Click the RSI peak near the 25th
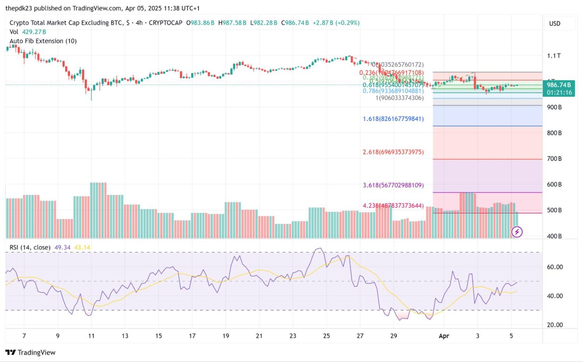The width and height of the screenshot is (583, 362). [319, 249]
